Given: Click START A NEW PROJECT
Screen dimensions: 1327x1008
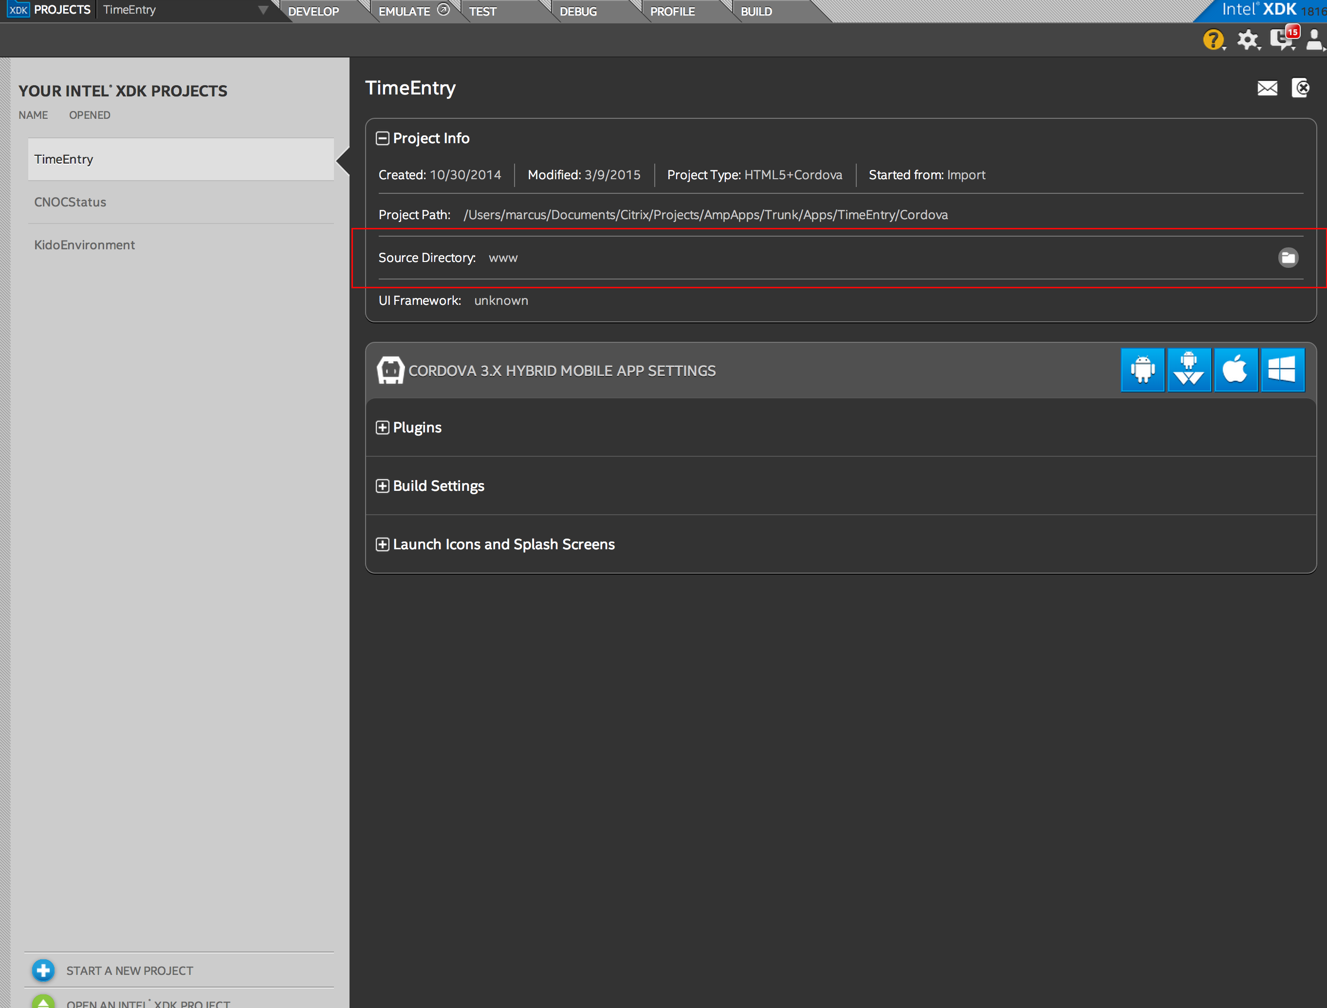Looking at the screenshot, I should pyautogui.click(x=129, y=970).
